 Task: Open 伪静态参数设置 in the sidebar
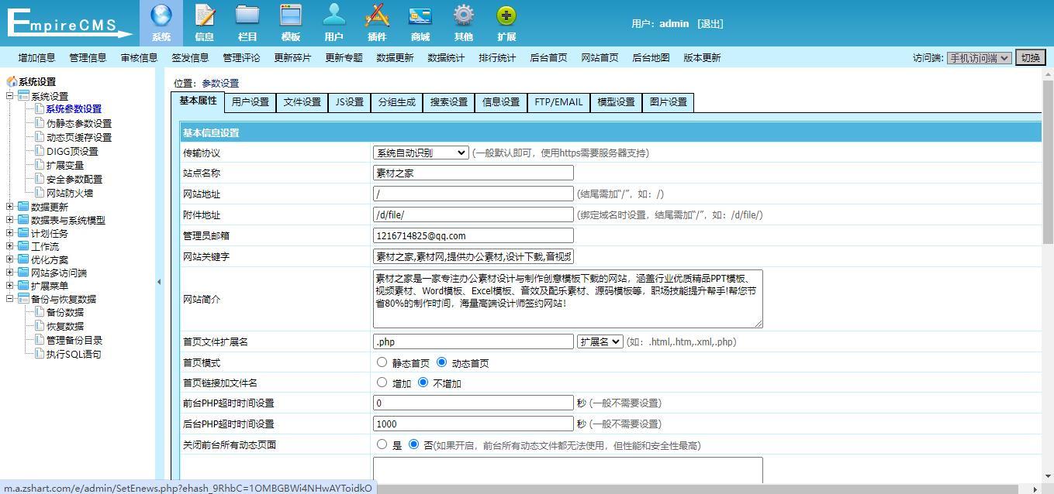[x=78, y=123]
